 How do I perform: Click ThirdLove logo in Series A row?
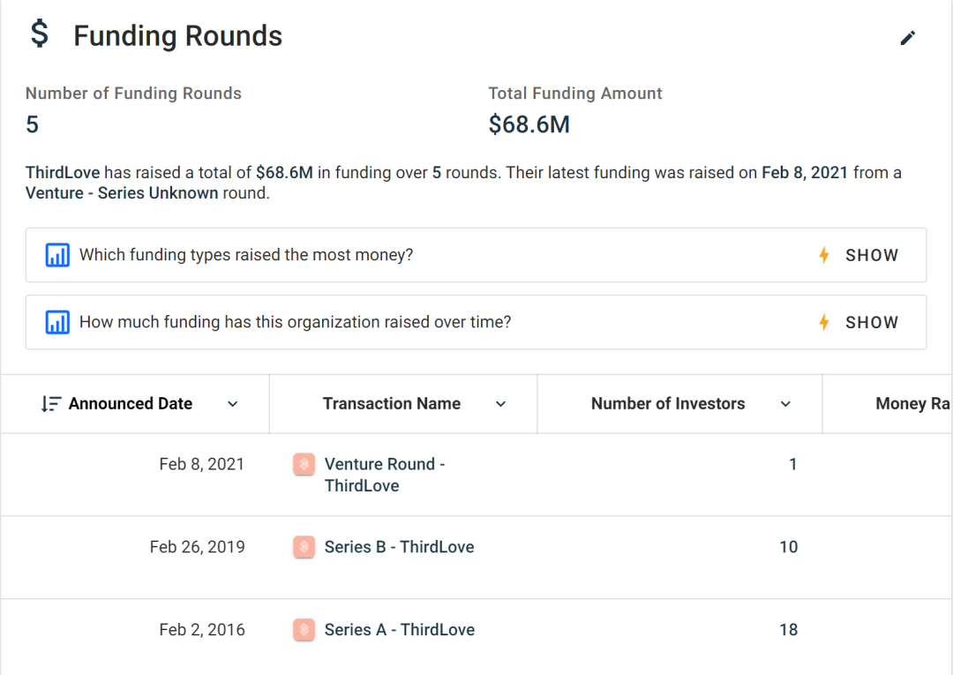pos(304,630)
